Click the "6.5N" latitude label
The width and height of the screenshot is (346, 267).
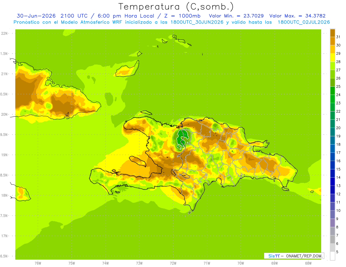coord(4,256)
